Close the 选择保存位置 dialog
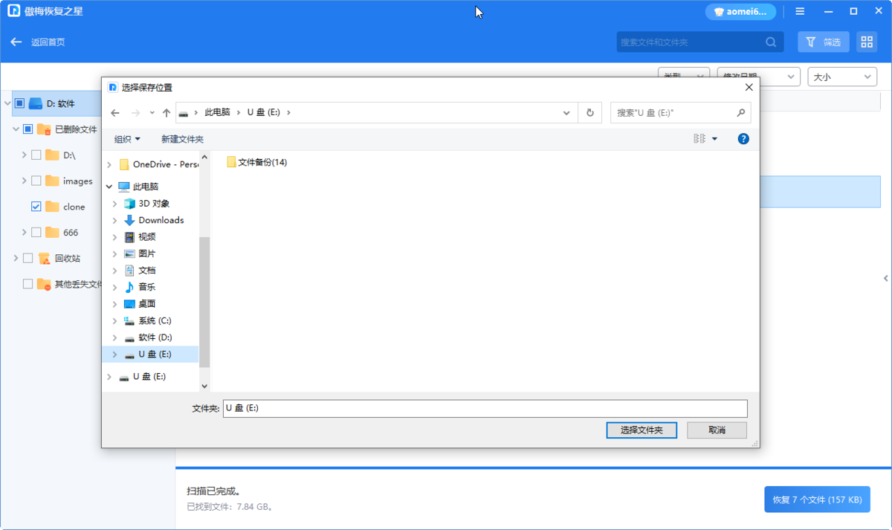This screenshot has height=530, width=892. [749, 87]
